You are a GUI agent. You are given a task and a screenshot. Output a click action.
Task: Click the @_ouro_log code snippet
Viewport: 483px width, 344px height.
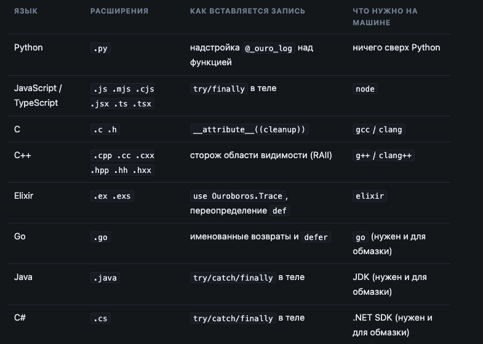click(x=269, y=48)
